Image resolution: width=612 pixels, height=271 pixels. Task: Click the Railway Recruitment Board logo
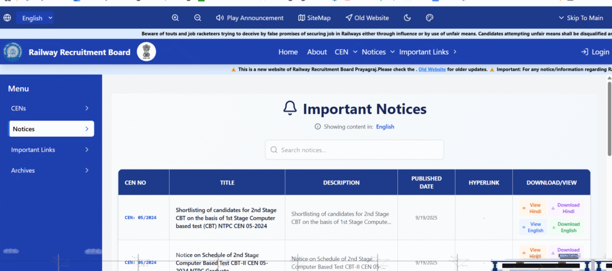tap(13, 52)
